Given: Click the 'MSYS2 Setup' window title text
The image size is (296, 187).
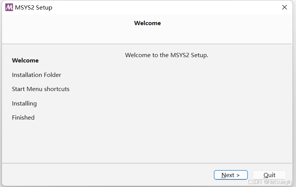Looking at the screenshot, I should pos(34,8).
